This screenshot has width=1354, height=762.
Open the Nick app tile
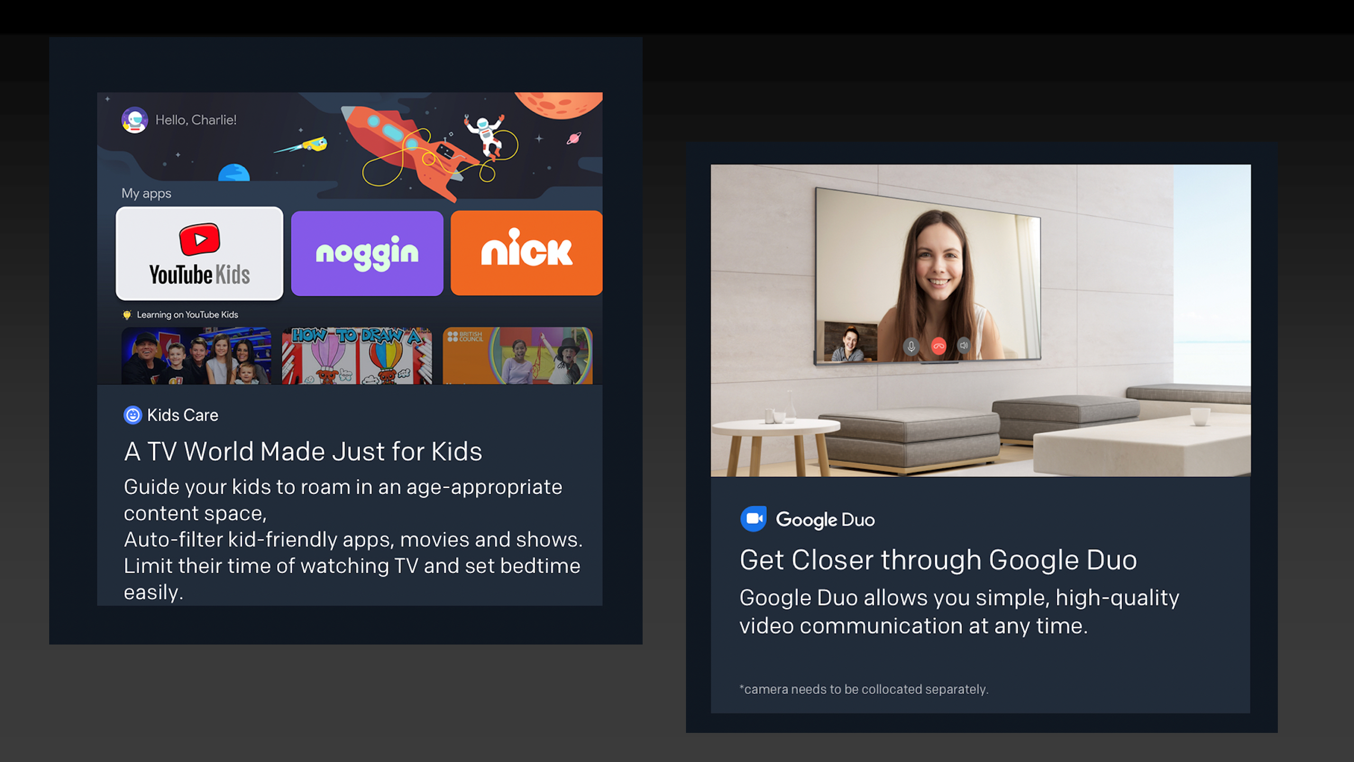[526, 253]
